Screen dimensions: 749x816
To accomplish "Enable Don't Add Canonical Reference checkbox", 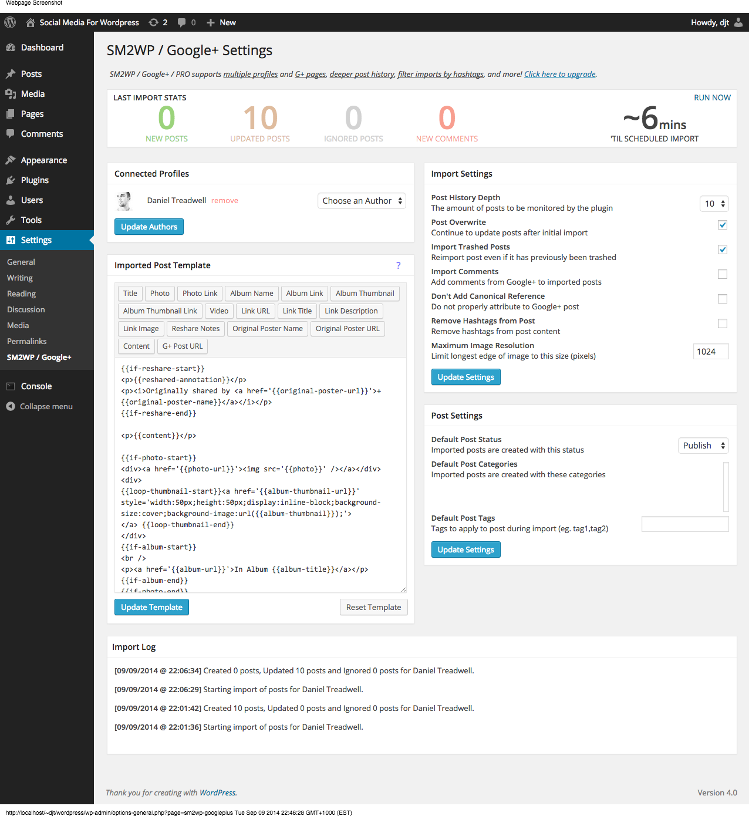I will coord(723,299).
